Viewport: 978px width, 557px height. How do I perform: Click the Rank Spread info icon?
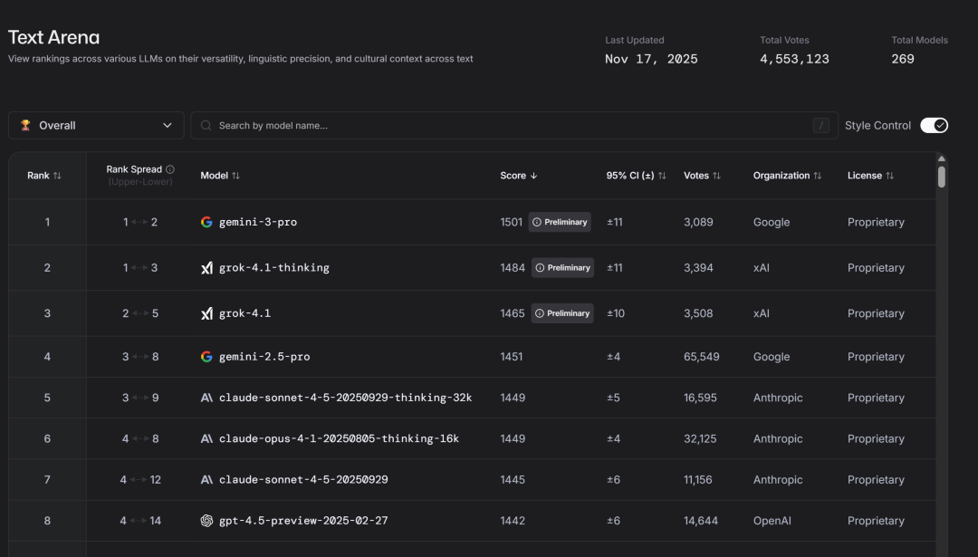pos(169,169)
